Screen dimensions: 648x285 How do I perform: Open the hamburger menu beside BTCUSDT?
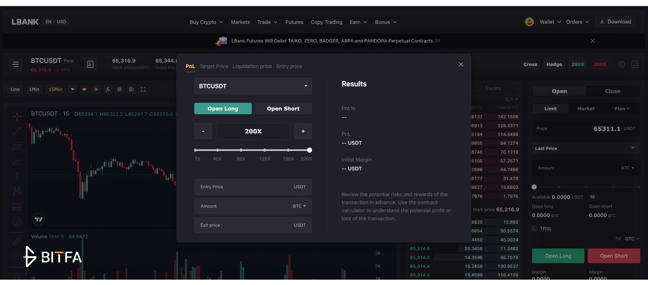coord(15,64)
